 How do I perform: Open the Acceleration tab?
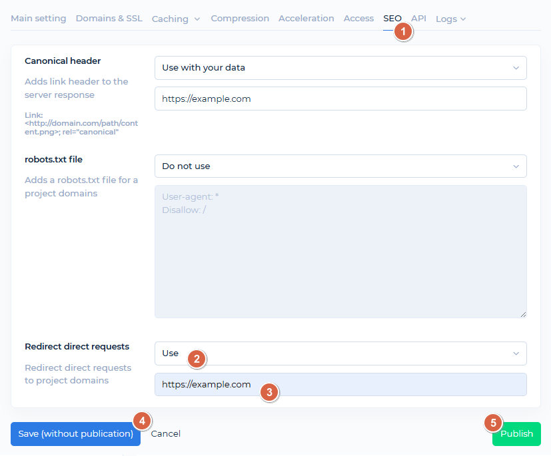pos(306,19)
